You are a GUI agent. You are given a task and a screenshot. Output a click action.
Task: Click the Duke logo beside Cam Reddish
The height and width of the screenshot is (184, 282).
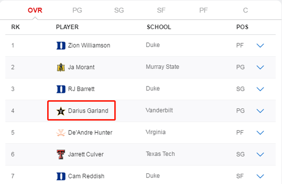[x=61, y=176]
